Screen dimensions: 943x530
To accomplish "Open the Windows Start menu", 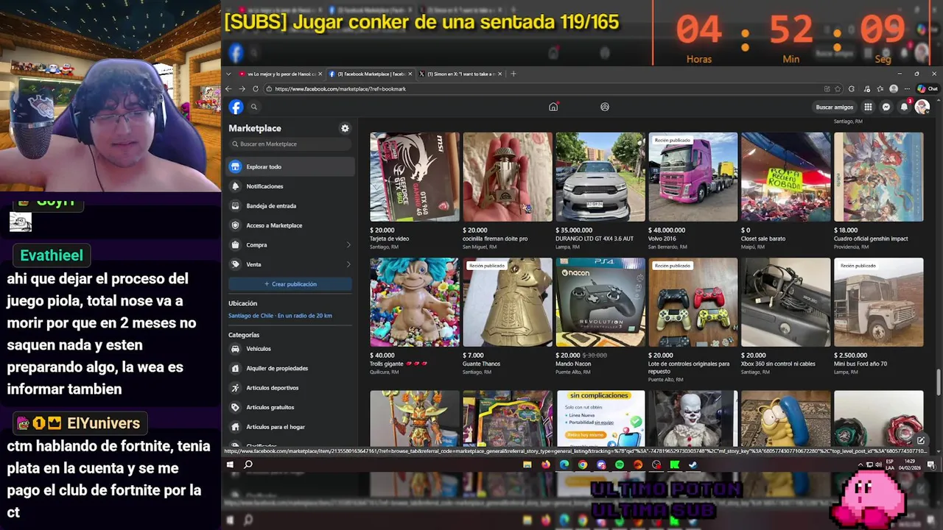I will (x=230, y=464).
